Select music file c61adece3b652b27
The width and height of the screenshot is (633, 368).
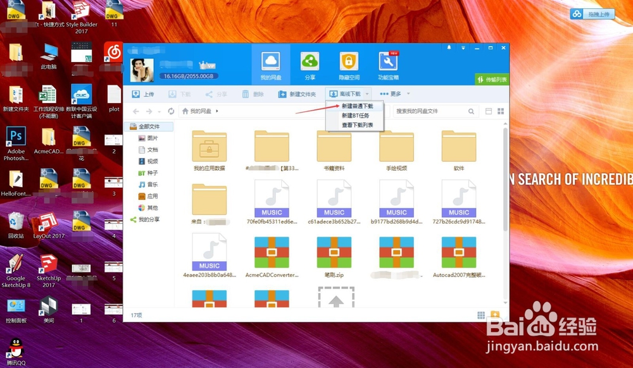tap(334, 202)
